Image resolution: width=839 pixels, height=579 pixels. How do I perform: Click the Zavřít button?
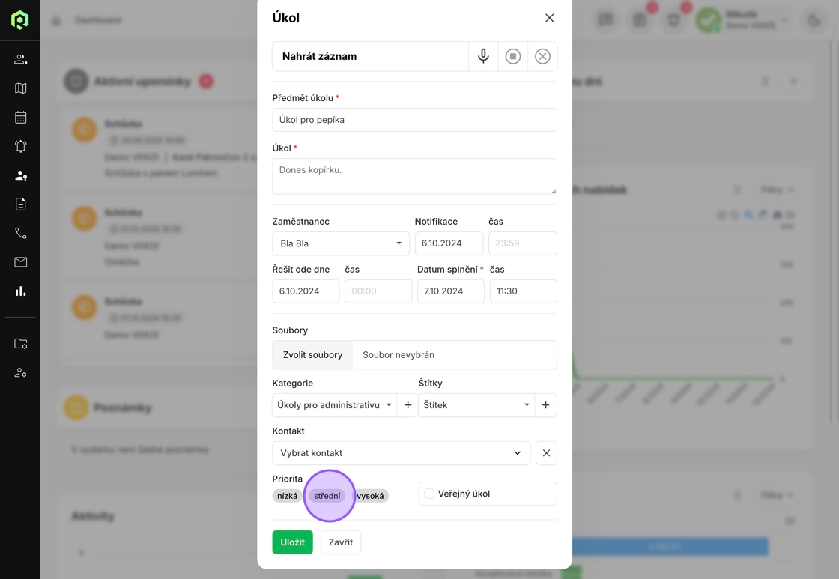(x=341, y=542)
